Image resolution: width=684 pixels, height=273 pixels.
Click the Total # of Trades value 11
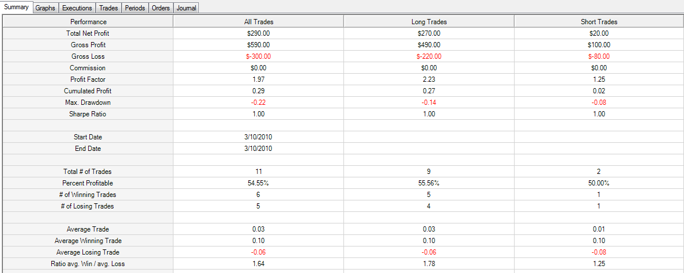[259, 172]
